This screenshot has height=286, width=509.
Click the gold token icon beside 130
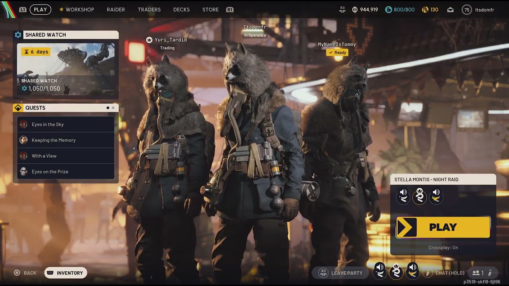425,10
